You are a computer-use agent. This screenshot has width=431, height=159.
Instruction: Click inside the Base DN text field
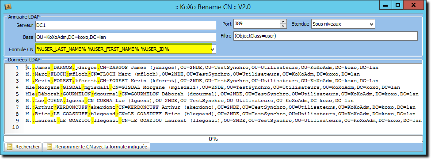coord(126,37)
